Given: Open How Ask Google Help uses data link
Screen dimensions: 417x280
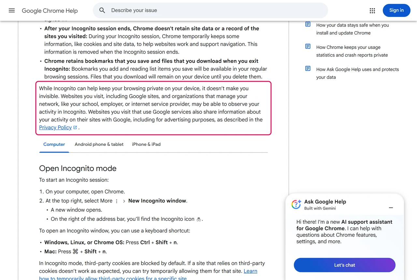Looking at the screenshot, I should pyautogui.click(x=357, y=73).
